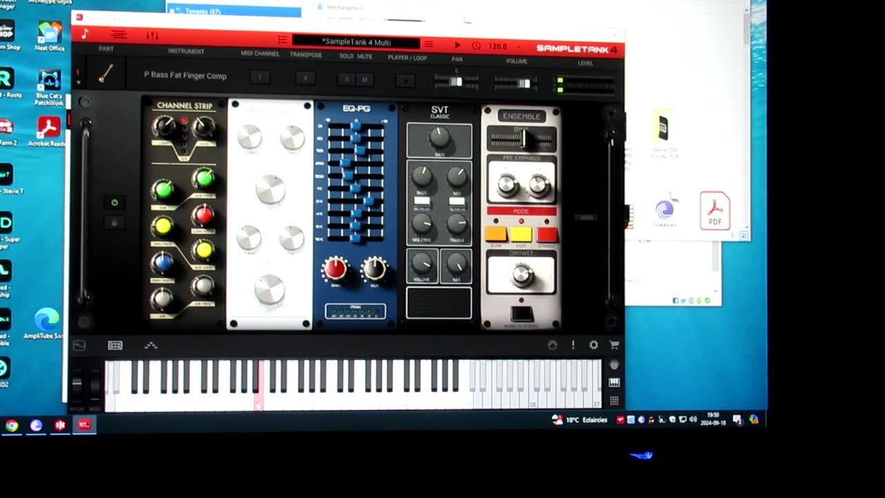Select the red Strings mode button
Viewport: 885px width, 498px height.
(x=546, y=234)
